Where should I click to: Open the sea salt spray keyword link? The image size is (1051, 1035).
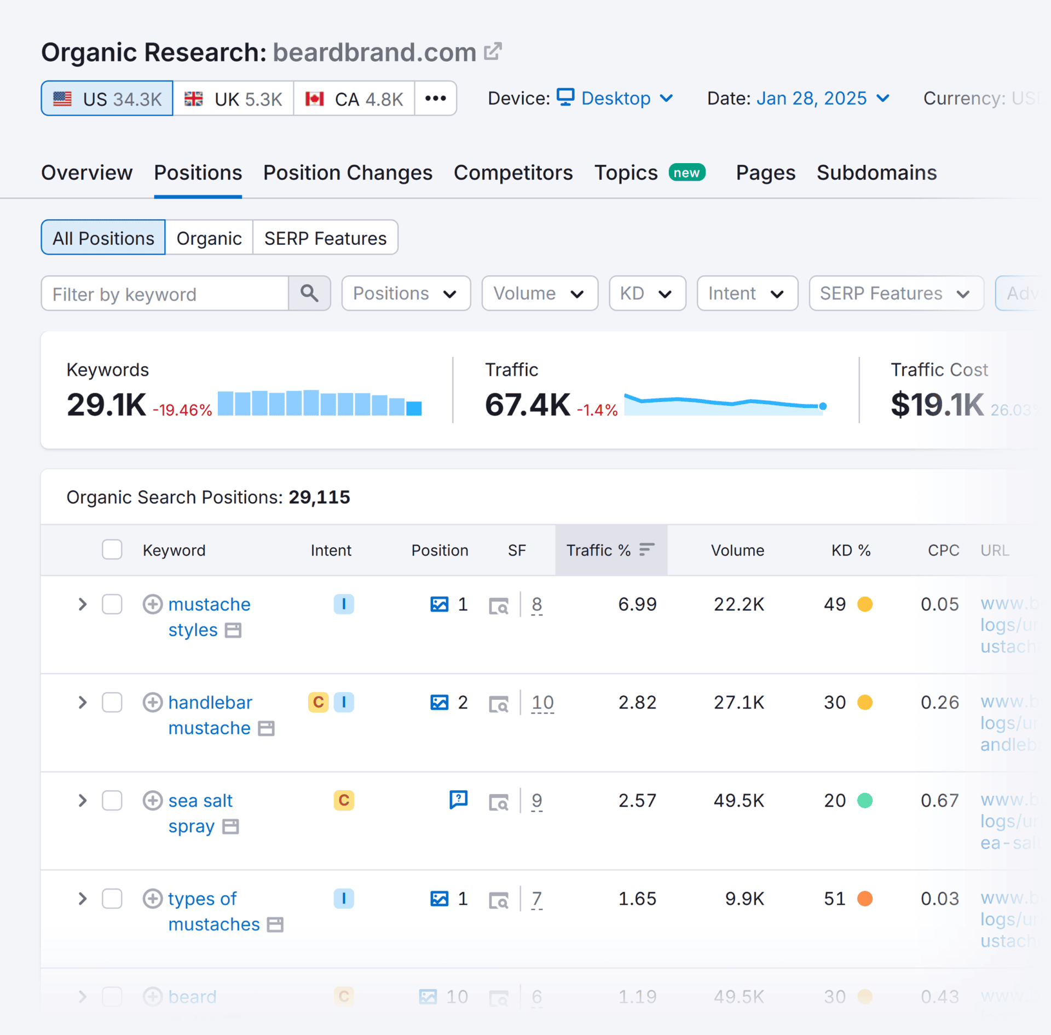point(200,813)
